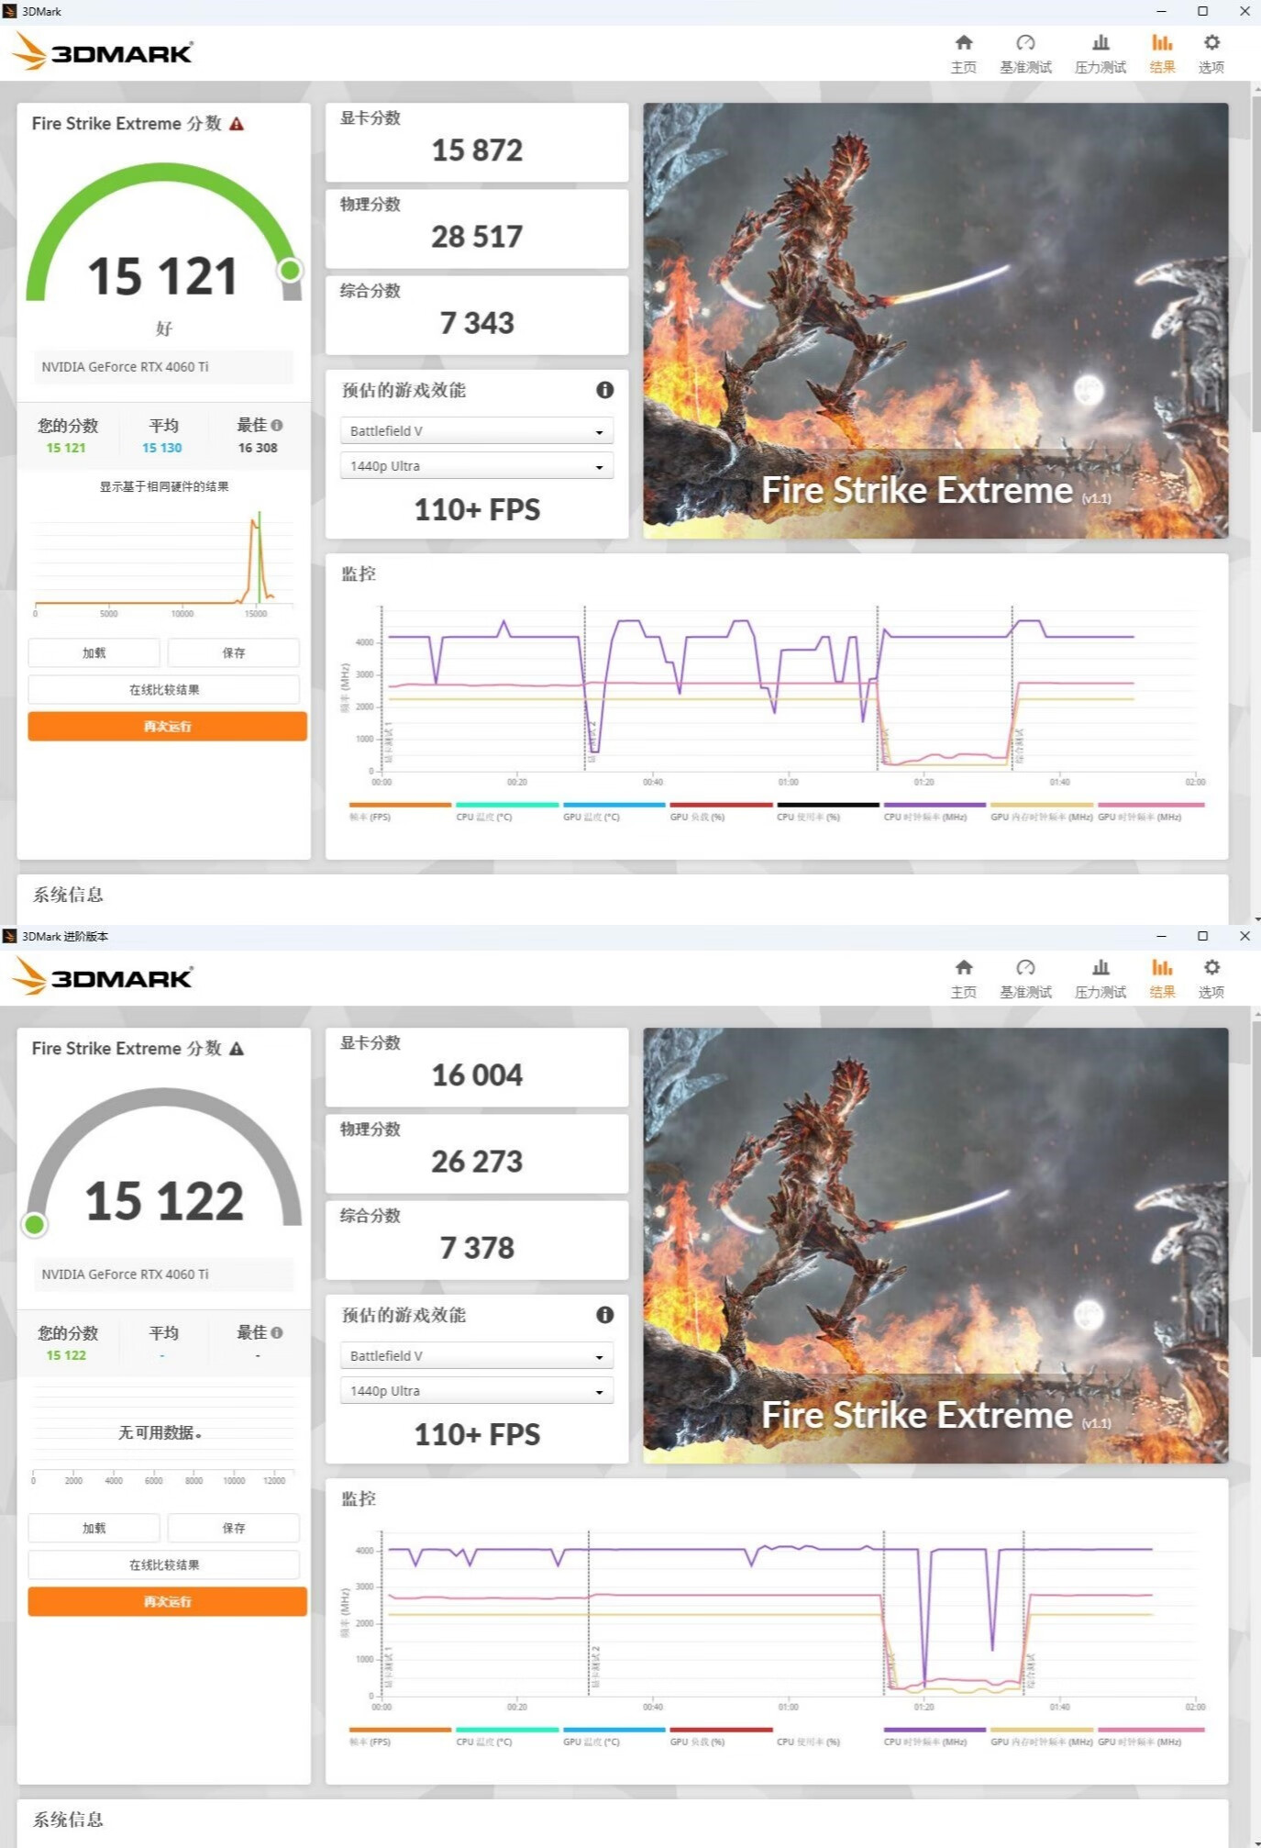The width and height of the screenshot is (1261, 1848).
Task: Click Fire Strike Extreme artwork in top window
Action: point(935,320)
